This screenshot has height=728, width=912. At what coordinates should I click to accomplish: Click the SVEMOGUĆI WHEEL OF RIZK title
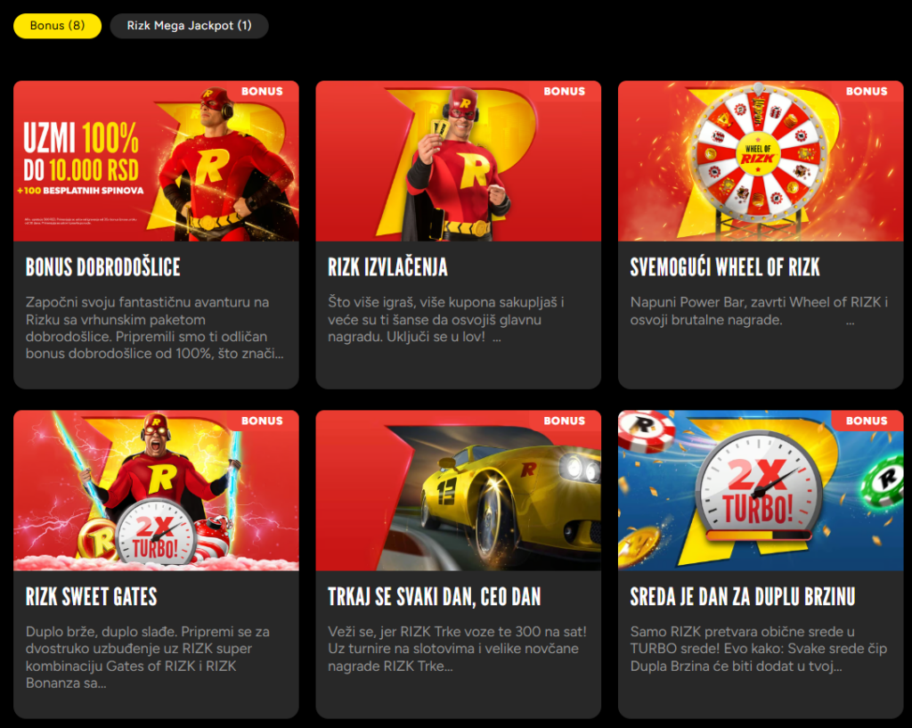[725, 267]
